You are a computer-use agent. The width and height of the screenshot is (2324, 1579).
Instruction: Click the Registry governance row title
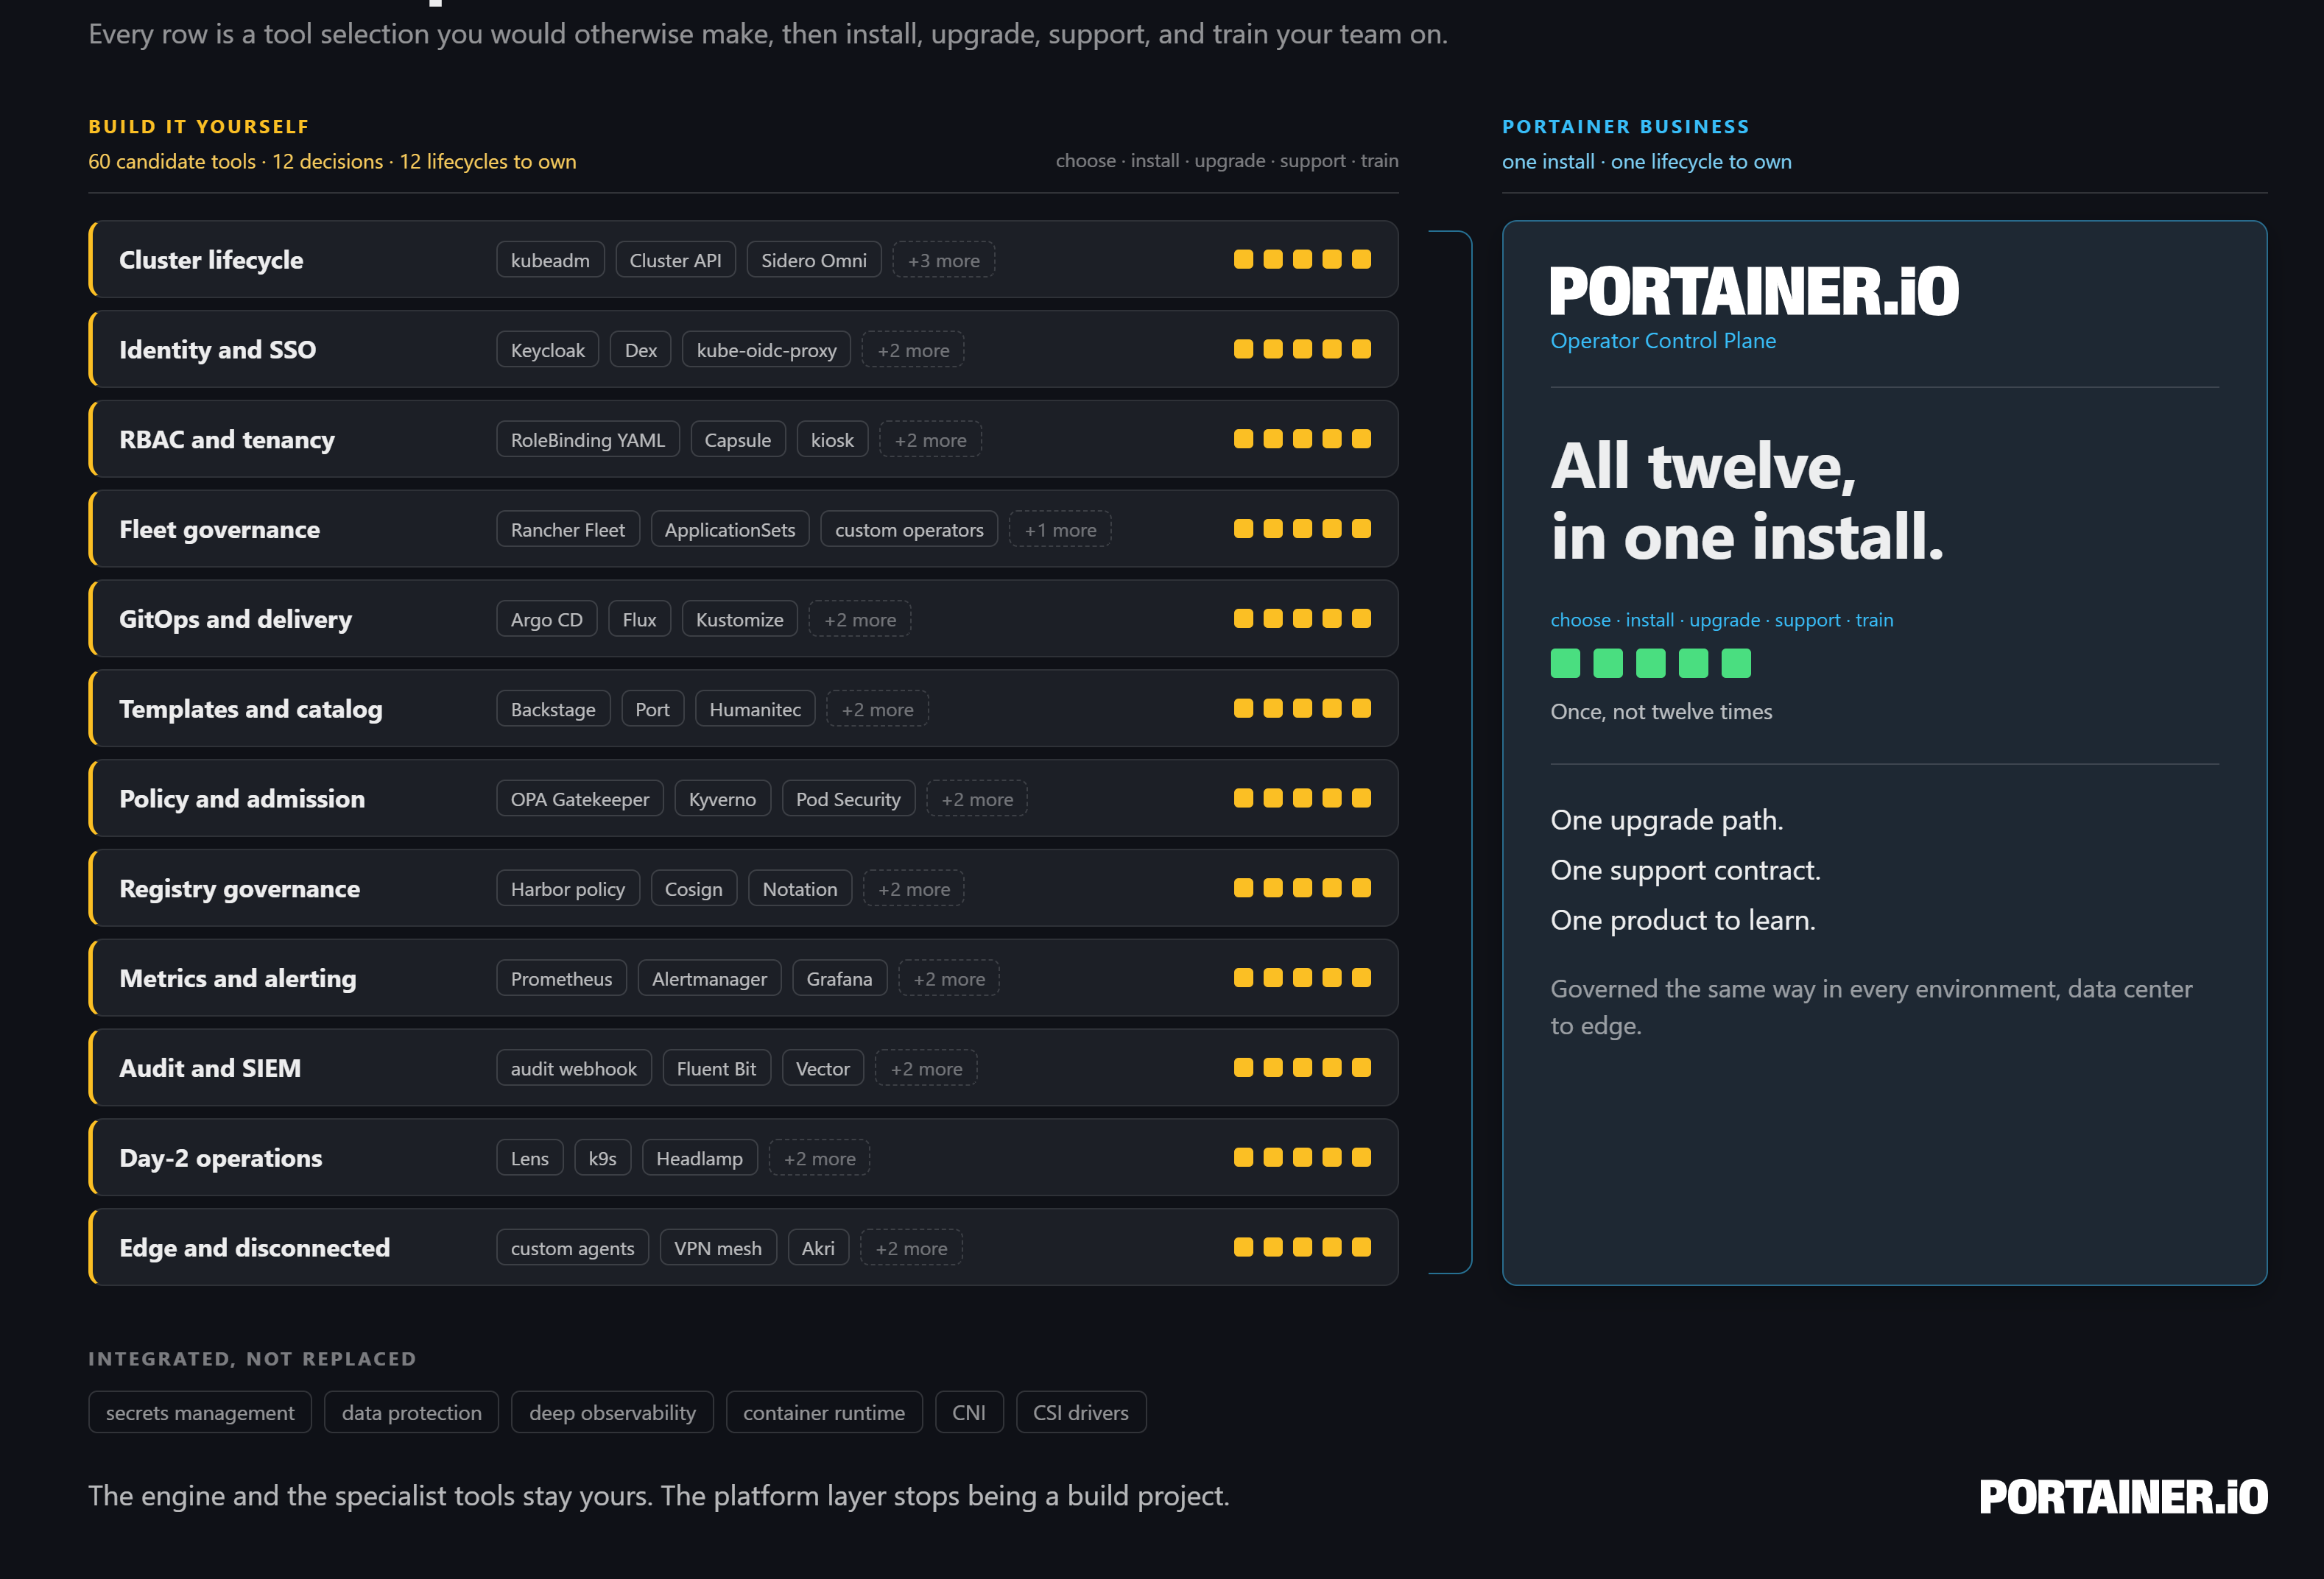pos(239,889)
